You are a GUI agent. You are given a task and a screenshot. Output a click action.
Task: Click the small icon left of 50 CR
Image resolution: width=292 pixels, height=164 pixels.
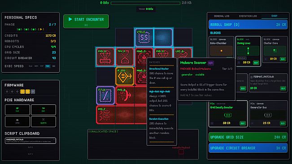(x=239, y=63)
